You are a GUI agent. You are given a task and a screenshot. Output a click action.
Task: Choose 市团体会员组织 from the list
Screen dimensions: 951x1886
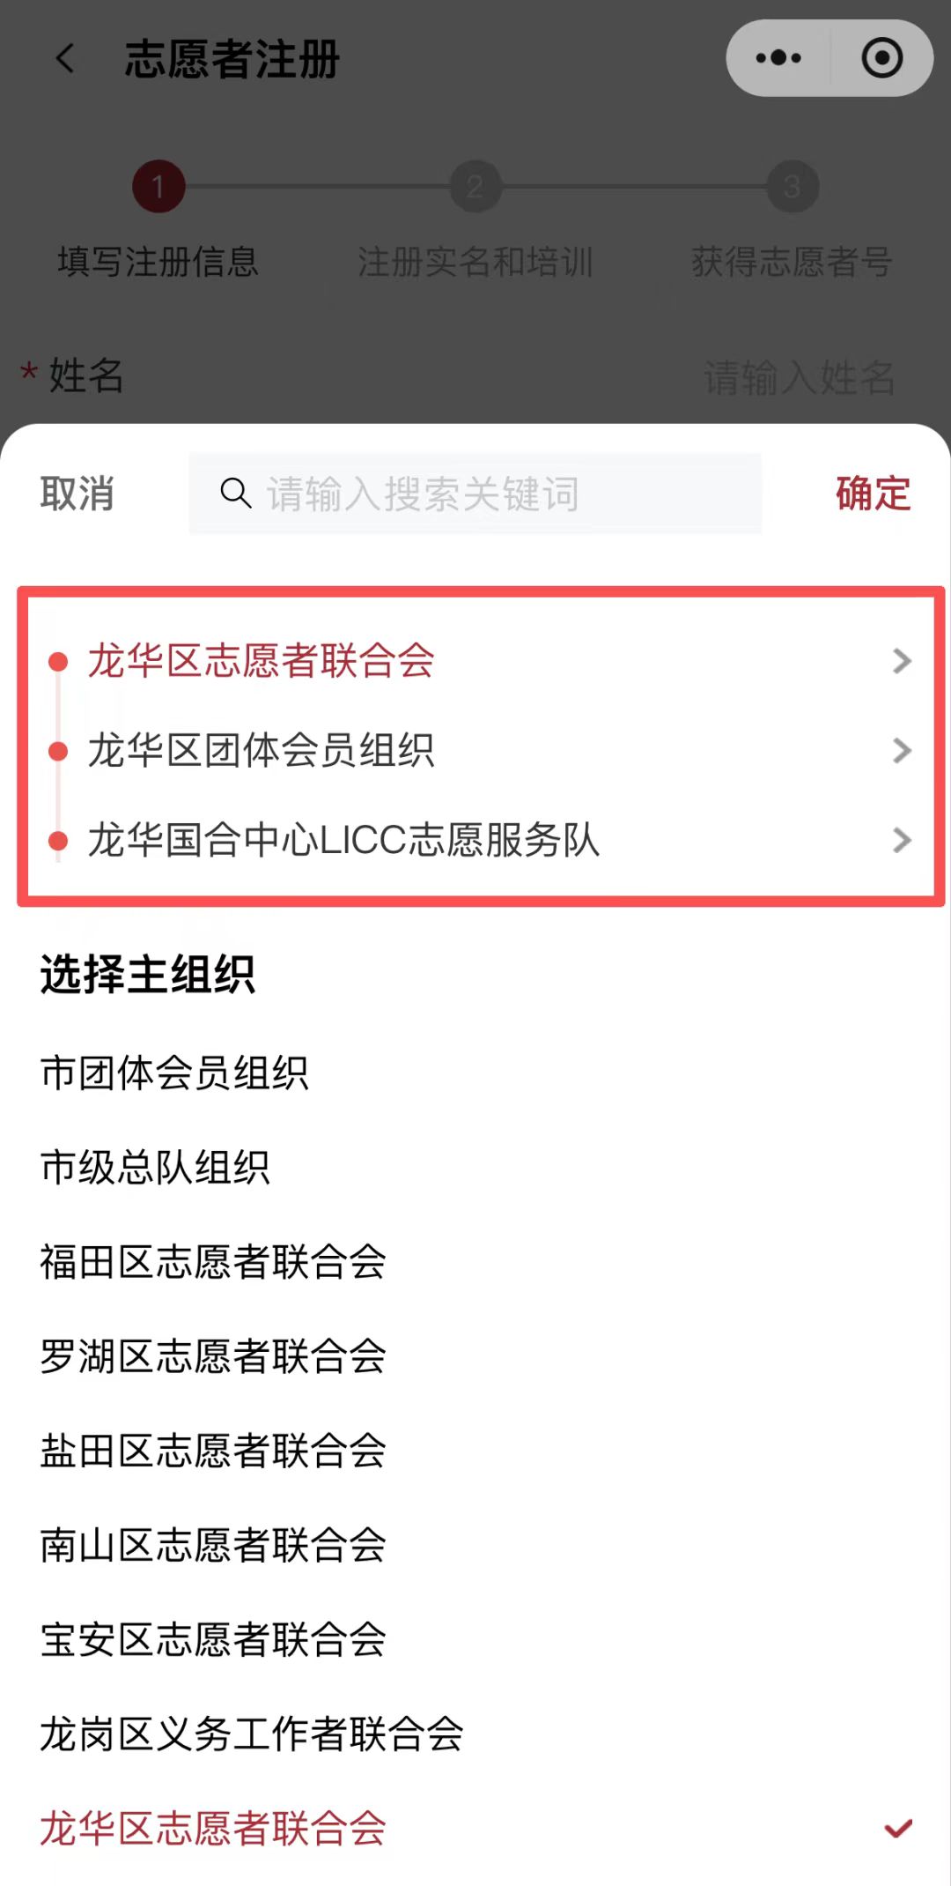pos(475,1073)
